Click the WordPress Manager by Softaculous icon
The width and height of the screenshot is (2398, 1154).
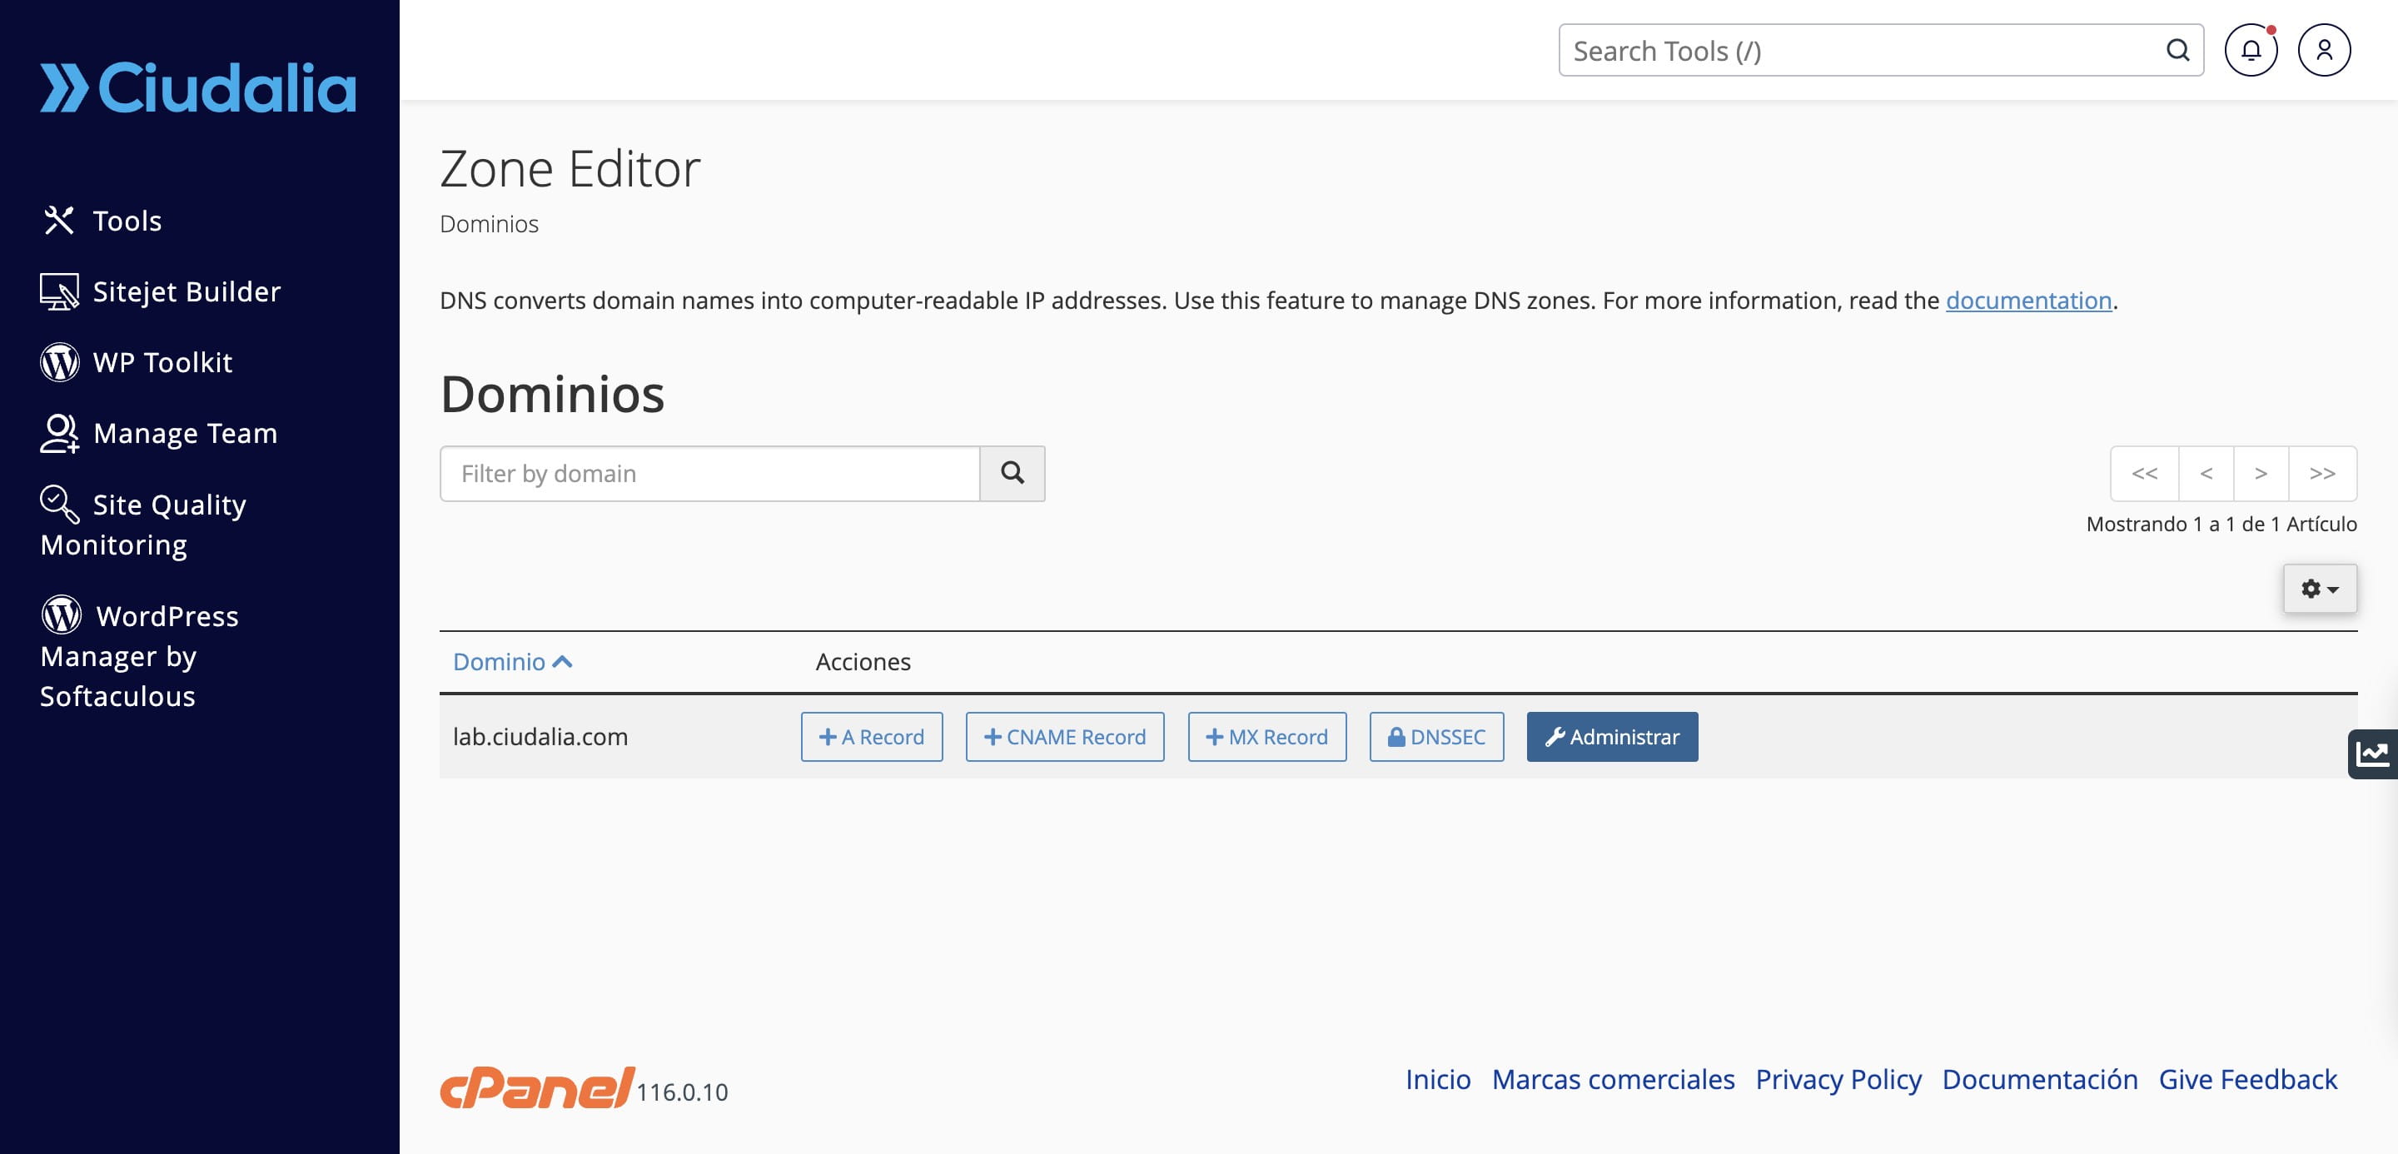point(62,615)
